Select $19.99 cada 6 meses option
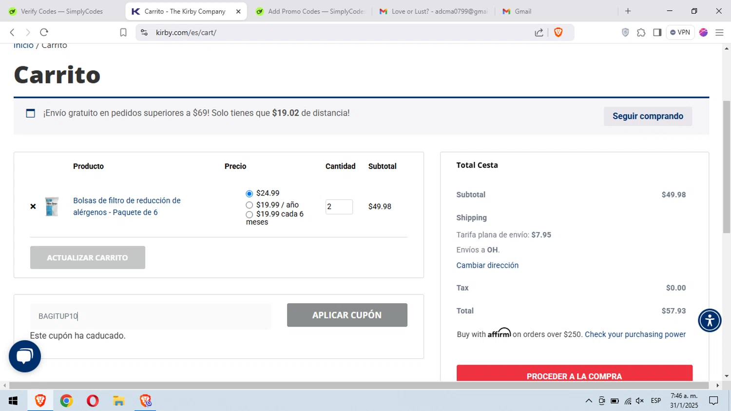The image size is (731, 411). [250, 215]
